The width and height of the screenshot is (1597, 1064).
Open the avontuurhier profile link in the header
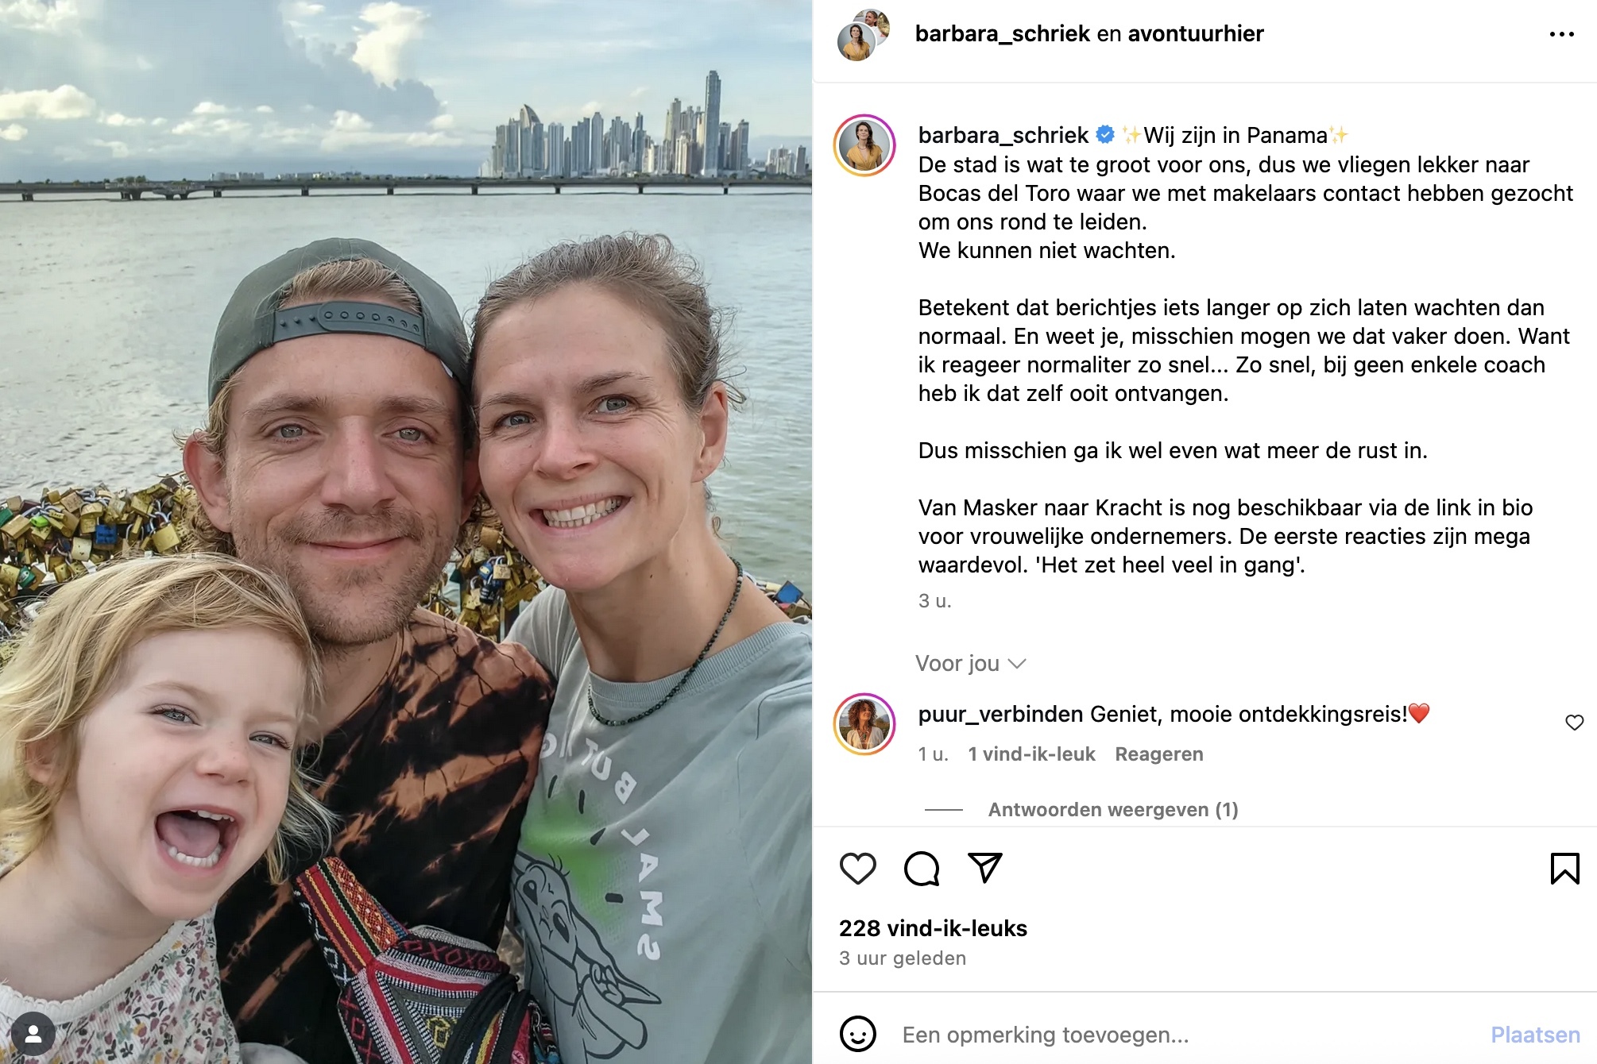coord(1195,33)
